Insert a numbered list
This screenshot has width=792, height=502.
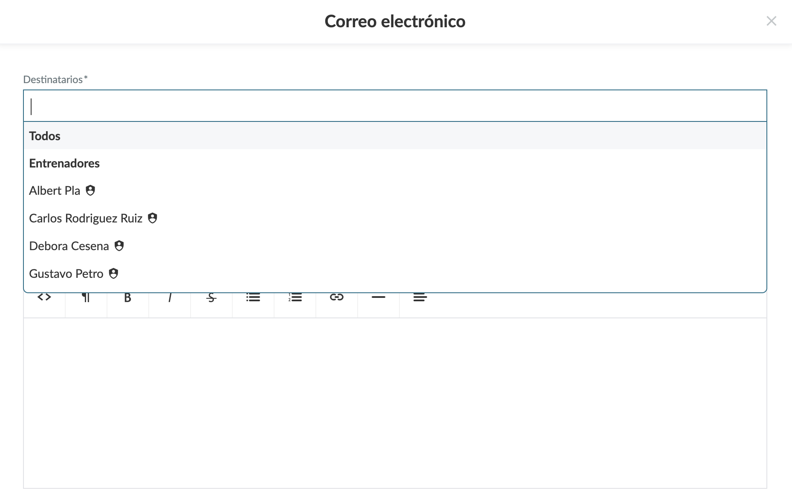tap(295, 297)
